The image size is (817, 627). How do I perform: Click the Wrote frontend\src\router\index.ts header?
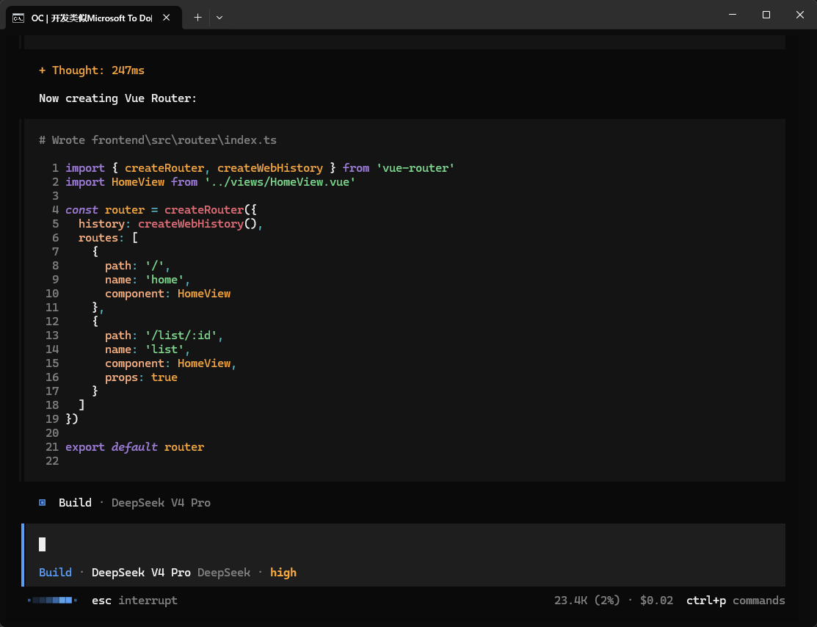tap(158, 140)
